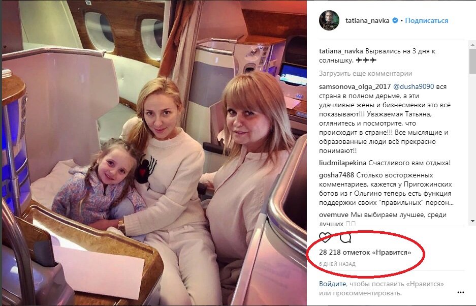Load more comments via Загрузить еще комментарии
The image size is (476, 306).
click(x=365, y=74)
